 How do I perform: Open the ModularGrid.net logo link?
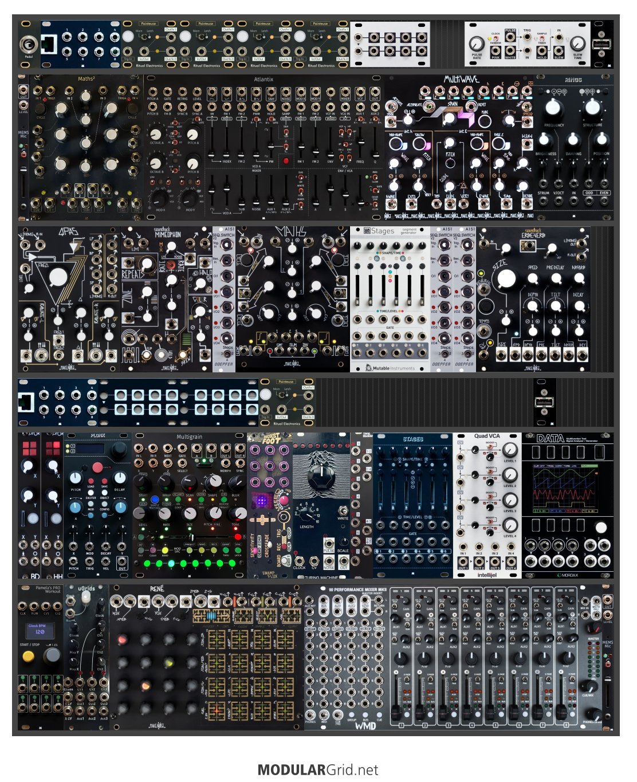tap(318, 769)
